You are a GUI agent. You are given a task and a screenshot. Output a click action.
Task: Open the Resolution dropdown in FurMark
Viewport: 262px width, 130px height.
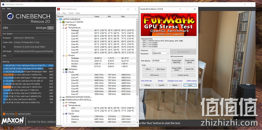160,53
